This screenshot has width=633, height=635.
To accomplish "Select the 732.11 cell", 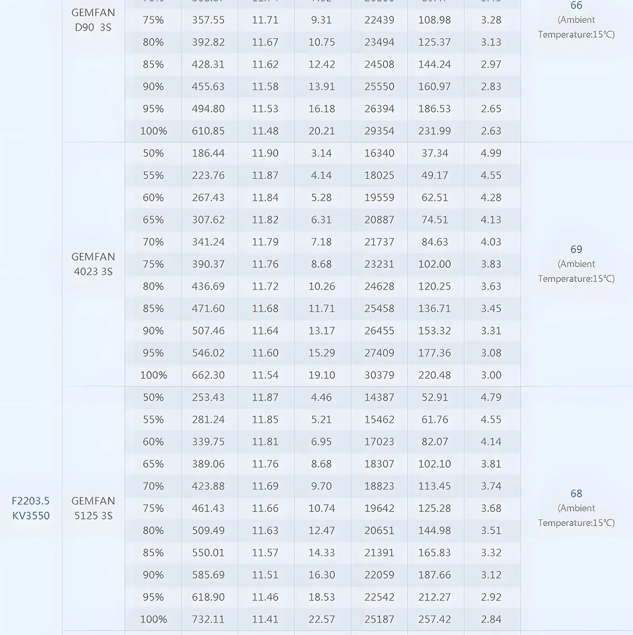I will pos(208,619).
